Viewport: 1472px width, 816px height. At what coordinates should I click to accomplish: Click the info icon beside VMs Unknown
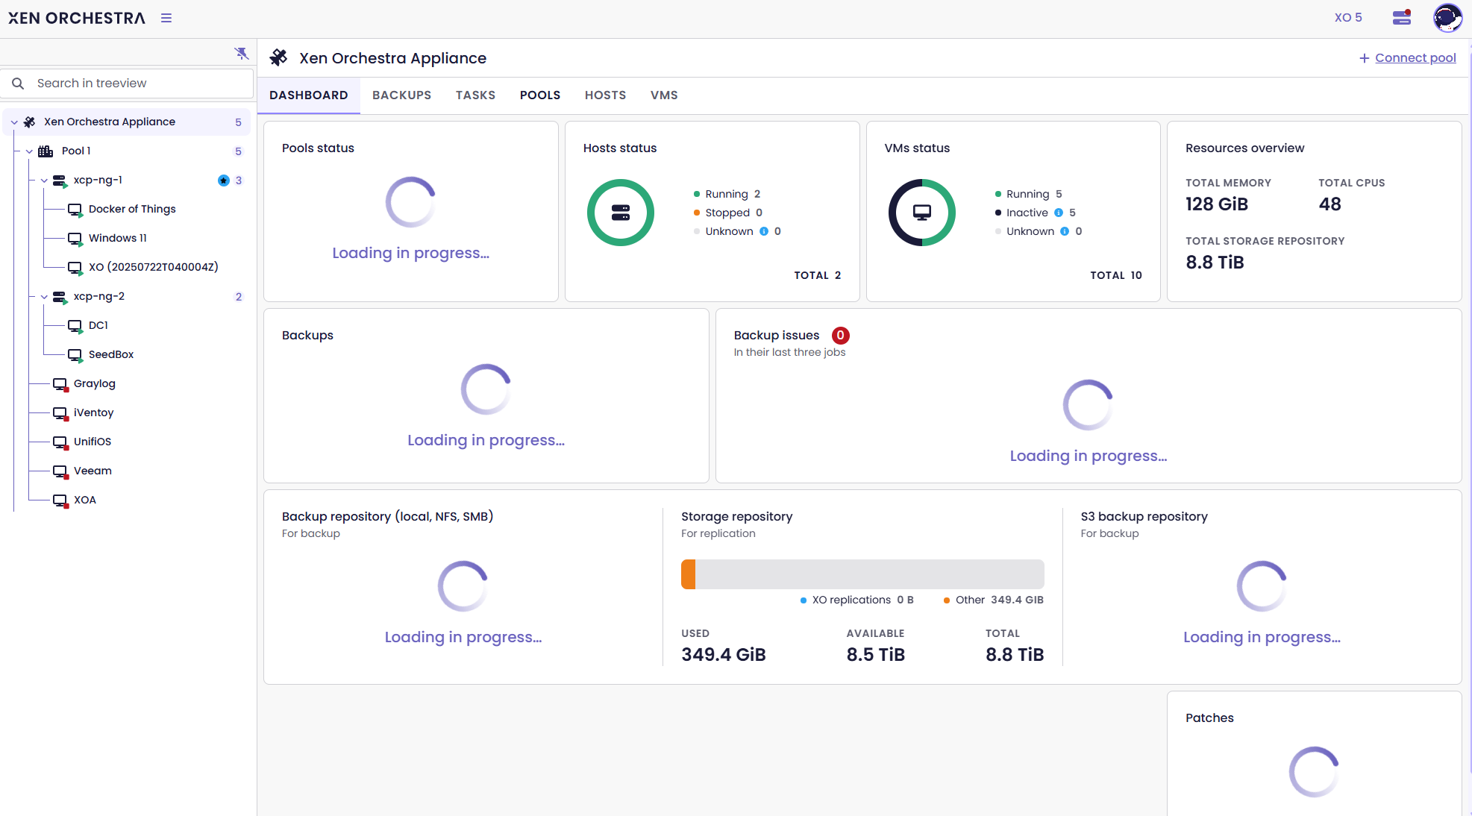point(1065,231)
